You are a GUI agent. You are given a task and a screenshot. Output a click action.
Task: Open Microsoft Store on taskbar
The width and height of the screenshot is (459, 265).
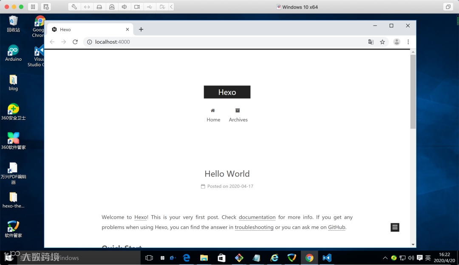[x=221, y=258]
